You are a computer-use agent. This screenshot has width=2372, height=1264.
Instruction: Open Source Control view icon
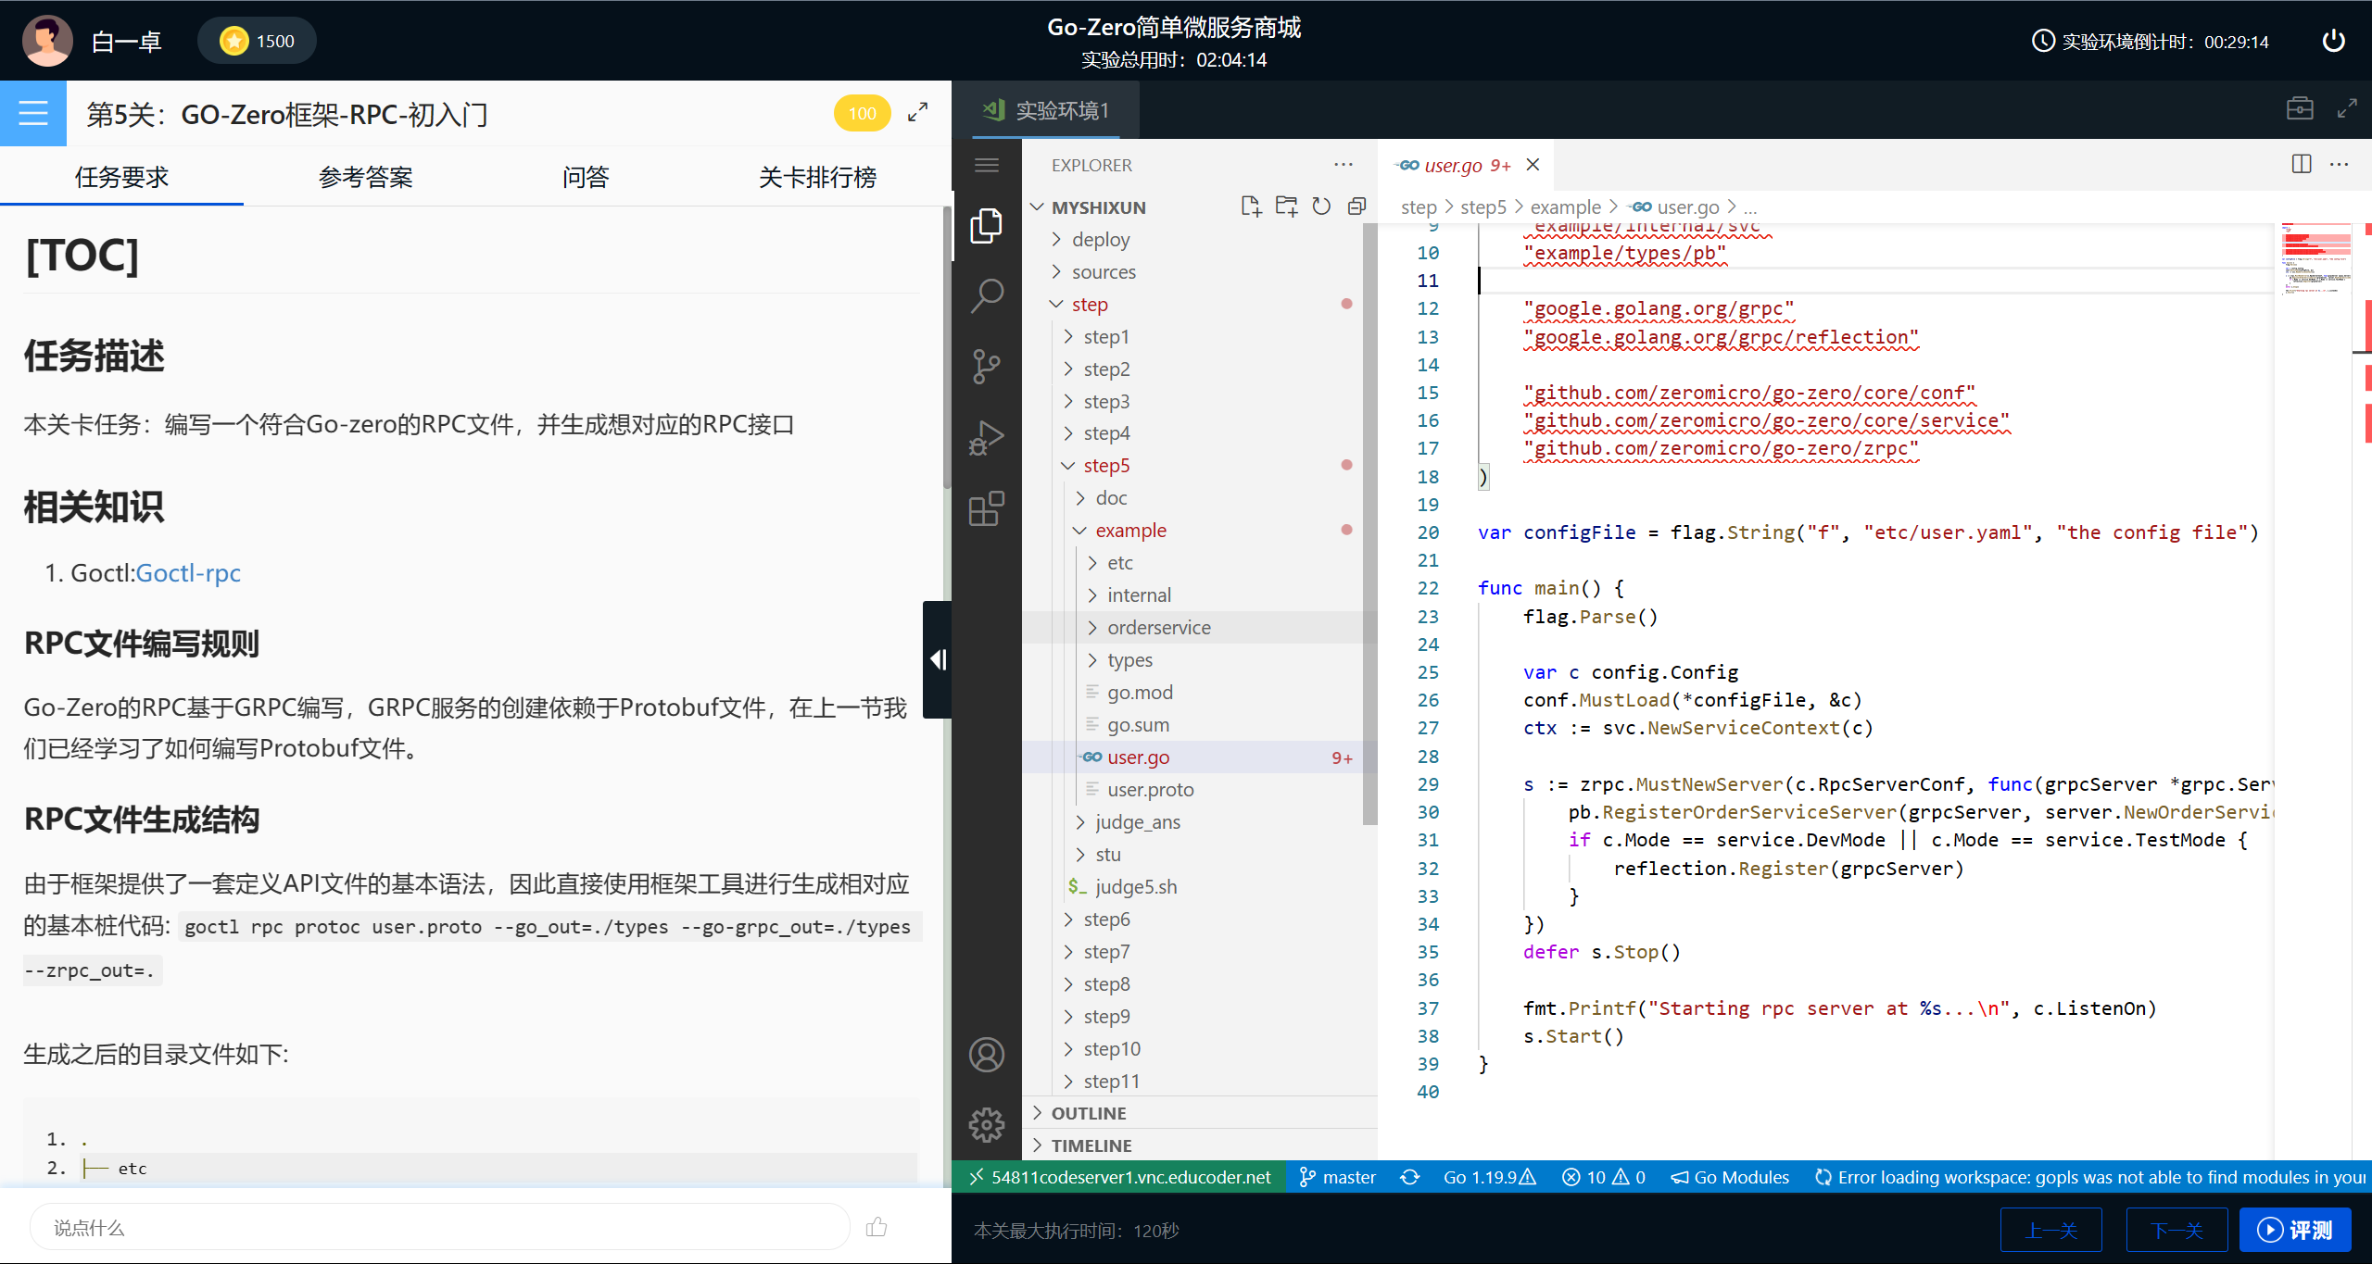tap(986, 367)
